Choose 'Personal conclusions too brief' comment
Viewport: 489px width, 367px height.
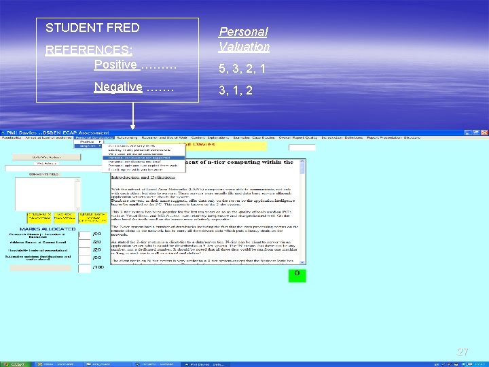click(144, 162)
